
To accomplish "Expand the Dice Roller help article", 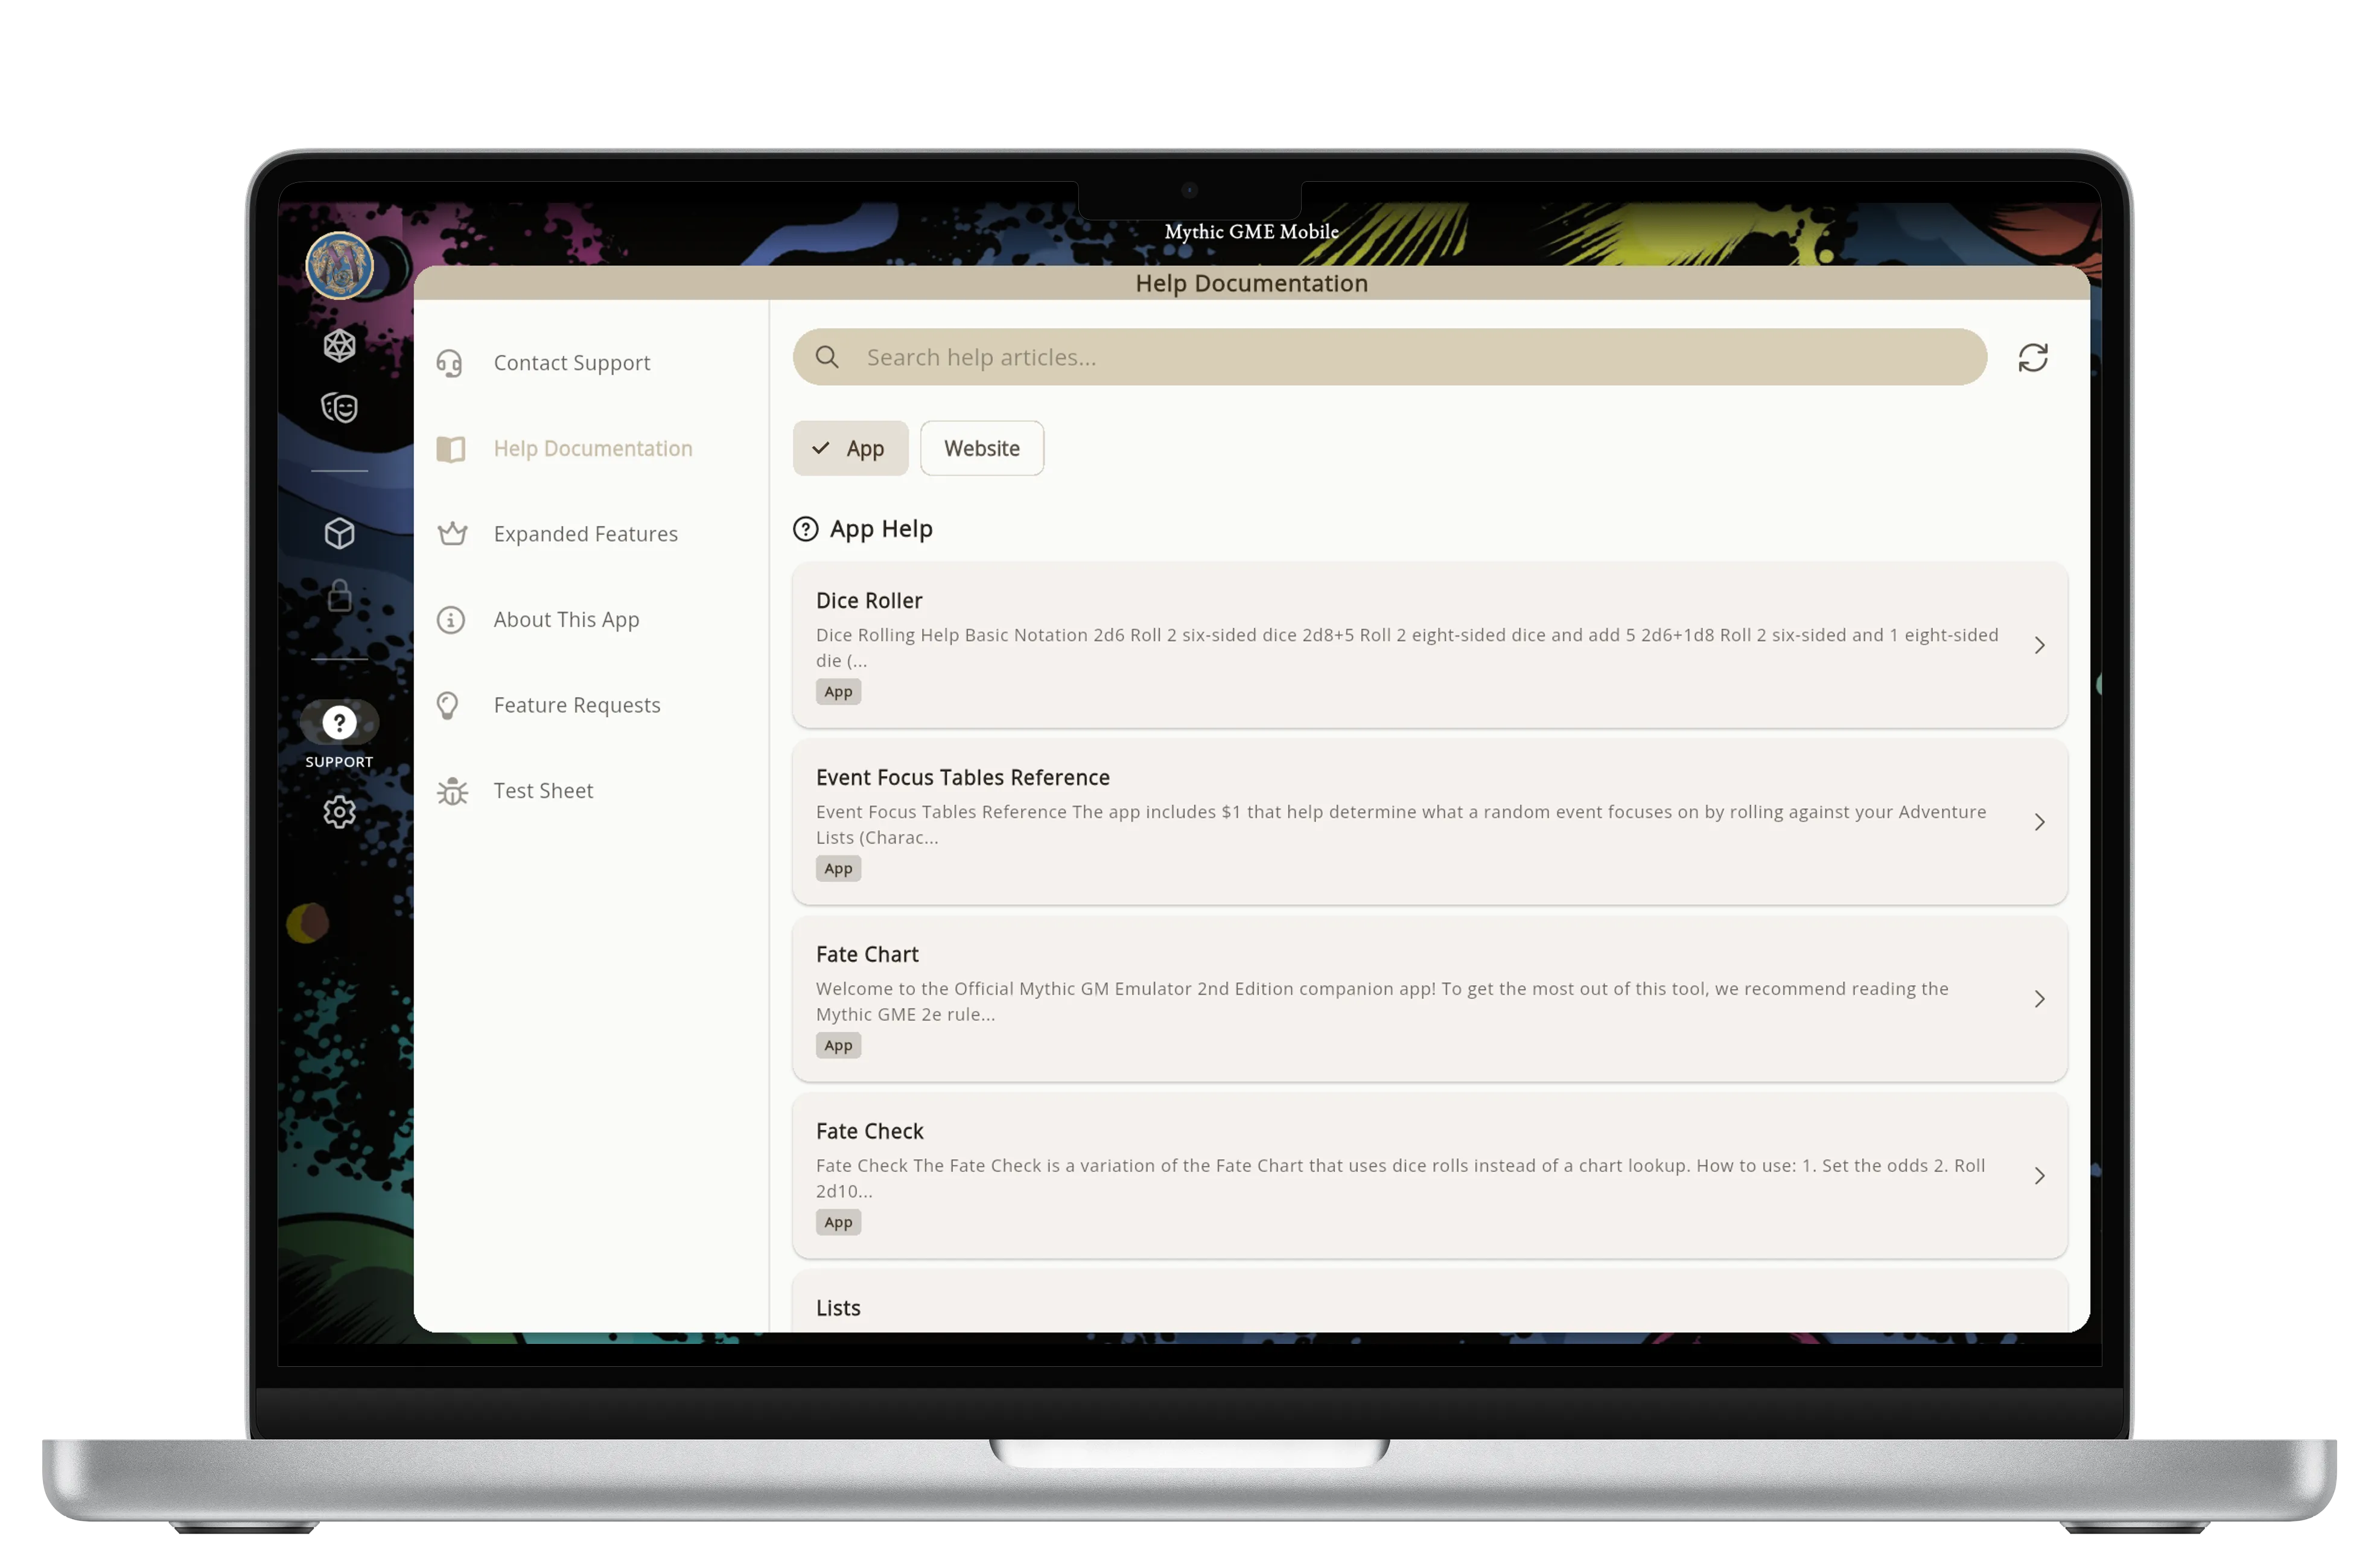I will click(2040, 645).
